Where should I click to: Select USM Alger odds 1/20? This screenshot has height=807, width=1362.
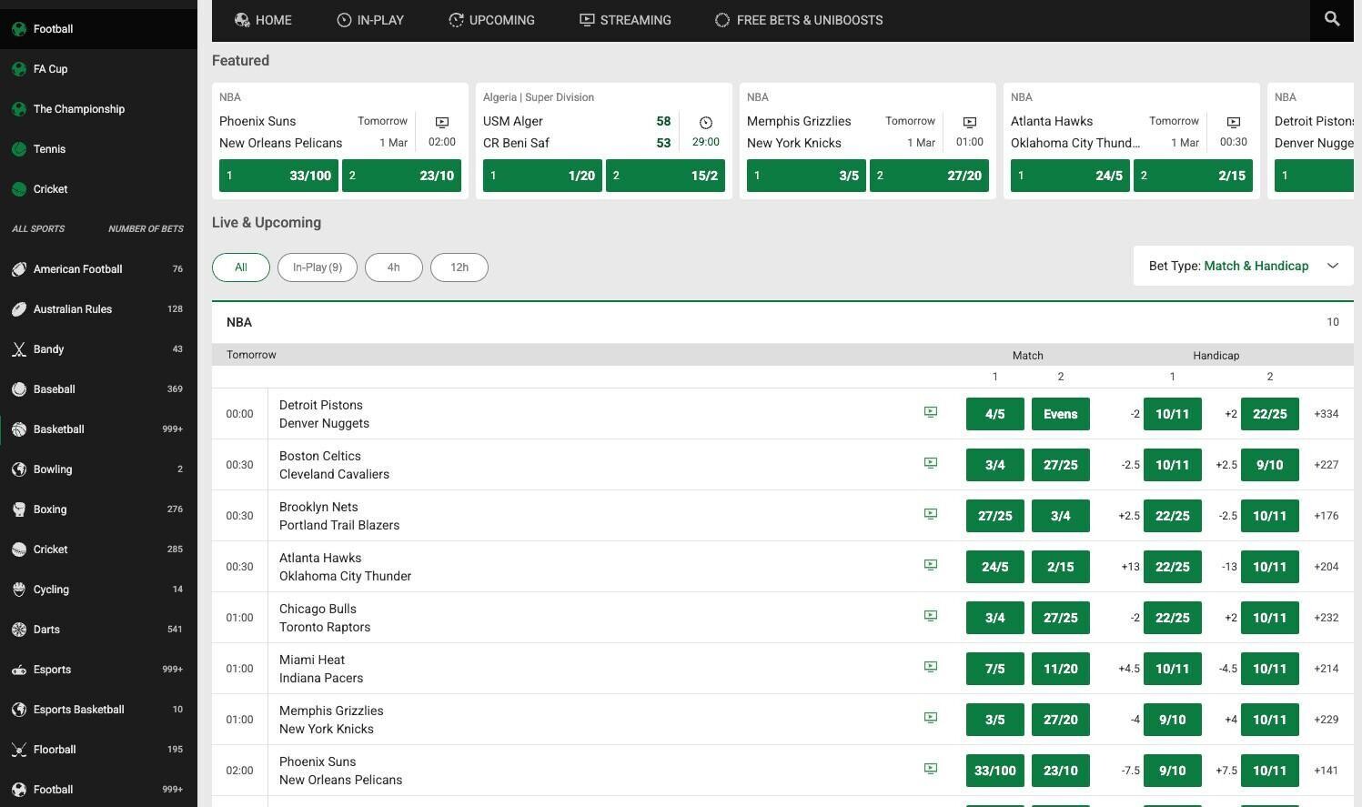(x=541, y=176)
